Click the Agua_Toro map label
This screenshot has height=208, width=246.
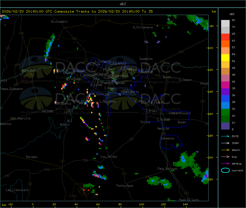click(x=29, y=71)
